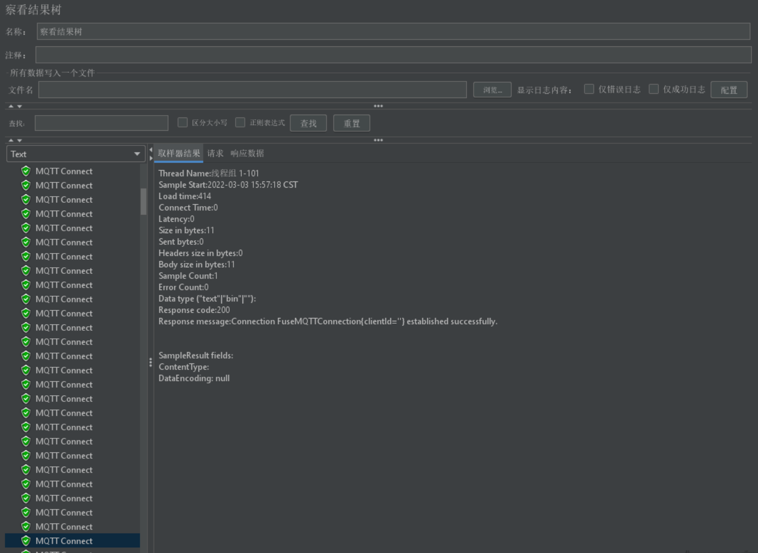Click the 配置 button

(x=729, y=89)
